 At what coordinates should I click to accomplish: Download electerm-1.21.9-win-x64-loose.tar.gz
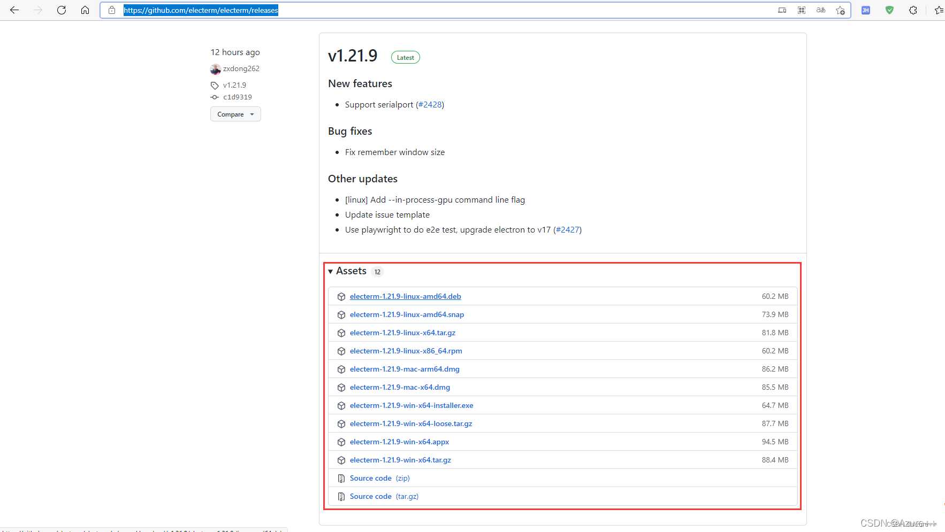pos(411,423)
